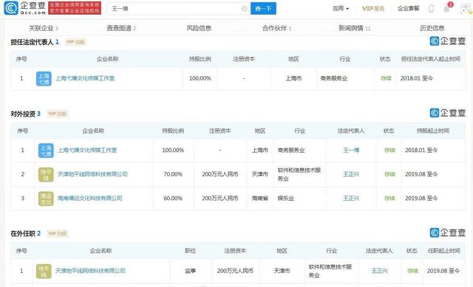The width and height of the screenshot is (473, 287).
Task: Open 上海弋博文化传媒工作室 link under 担任法定代表人
Action: coord(85,78)
